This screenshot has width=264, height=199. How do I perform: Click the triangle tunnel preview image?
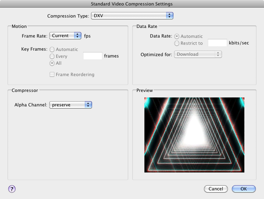coord(194,135)
